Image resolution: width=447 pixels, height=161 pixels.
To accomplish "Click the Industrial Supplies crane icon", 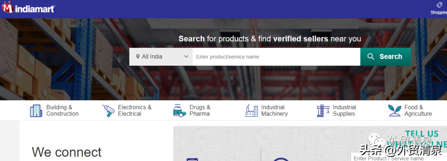I will click(x=323, y=111).
